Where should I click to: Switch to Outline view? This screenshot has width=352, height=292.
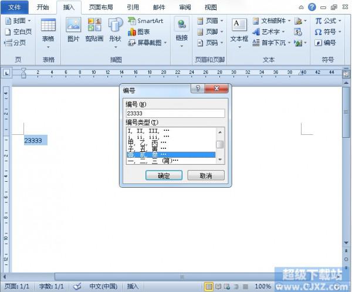pyautogui.click(x=236, y=286)
